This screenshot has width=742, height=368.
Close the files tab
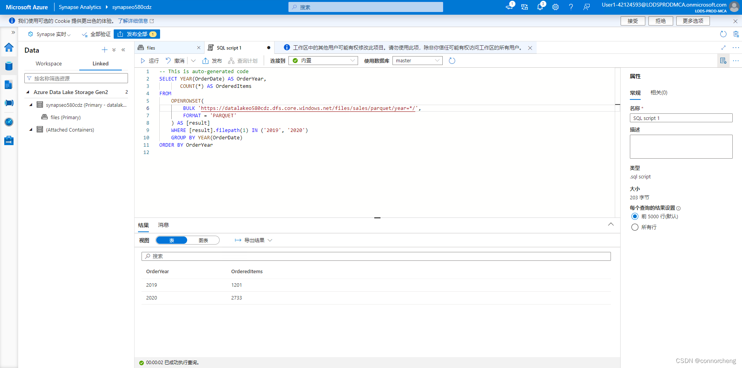point(199,48)
